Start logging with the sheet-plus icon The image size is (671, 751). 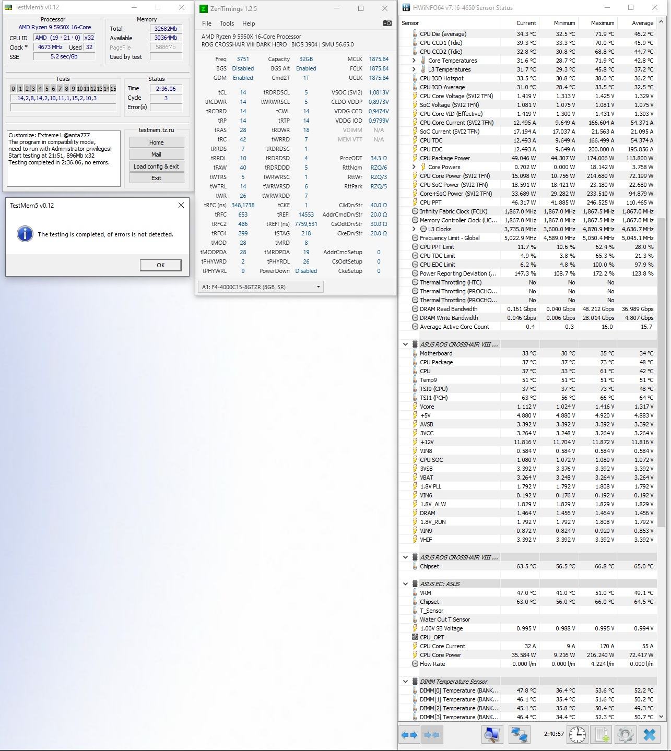[x=601, y=735]
